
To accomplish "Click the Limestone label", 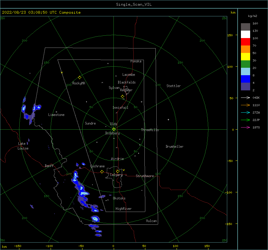I will coord(56,115).
